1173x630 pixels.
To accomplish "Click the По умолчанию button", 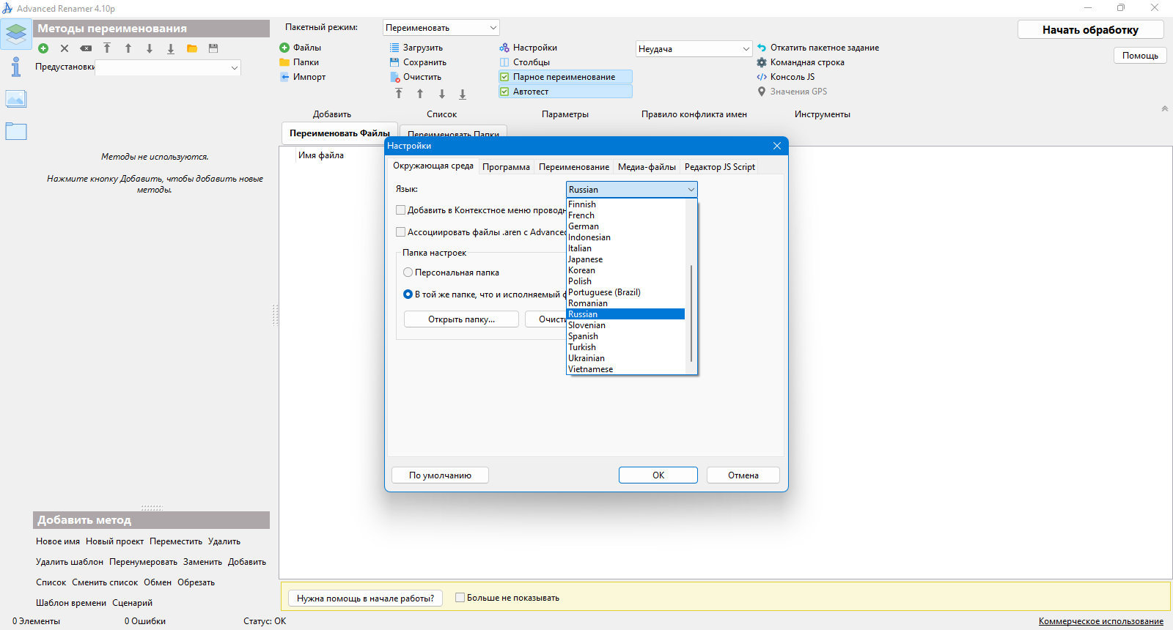I will pyautogui.click(x=440, y=475).
